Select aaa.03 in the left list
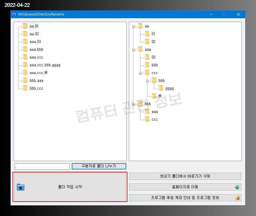This screenshot has width=256, height=216. (x=35, y=42)
